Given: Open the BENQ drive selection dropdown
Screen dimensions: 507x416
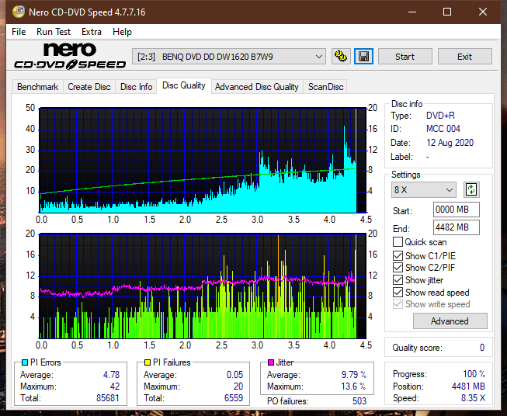Looking at the screenshot, I should coord(229,57).
